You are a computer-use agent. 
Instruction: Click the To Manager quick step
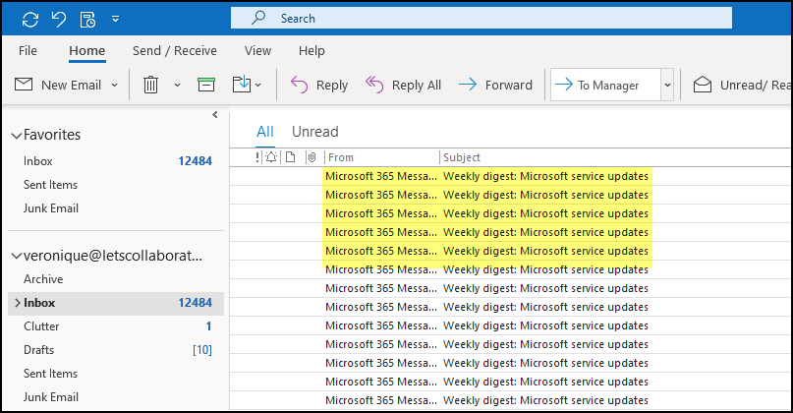click(605, 86)
